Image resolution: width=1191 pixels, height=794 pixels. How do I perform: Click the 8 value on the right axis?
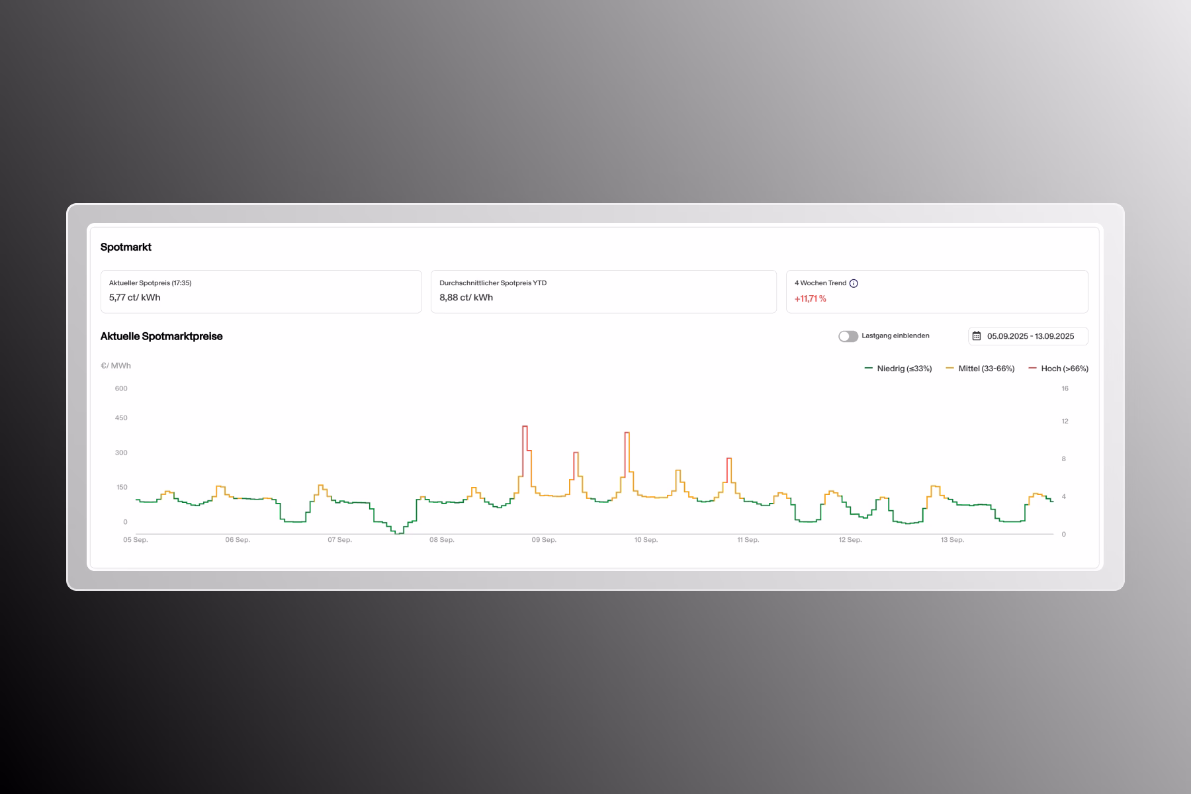tap(1064, 459)
